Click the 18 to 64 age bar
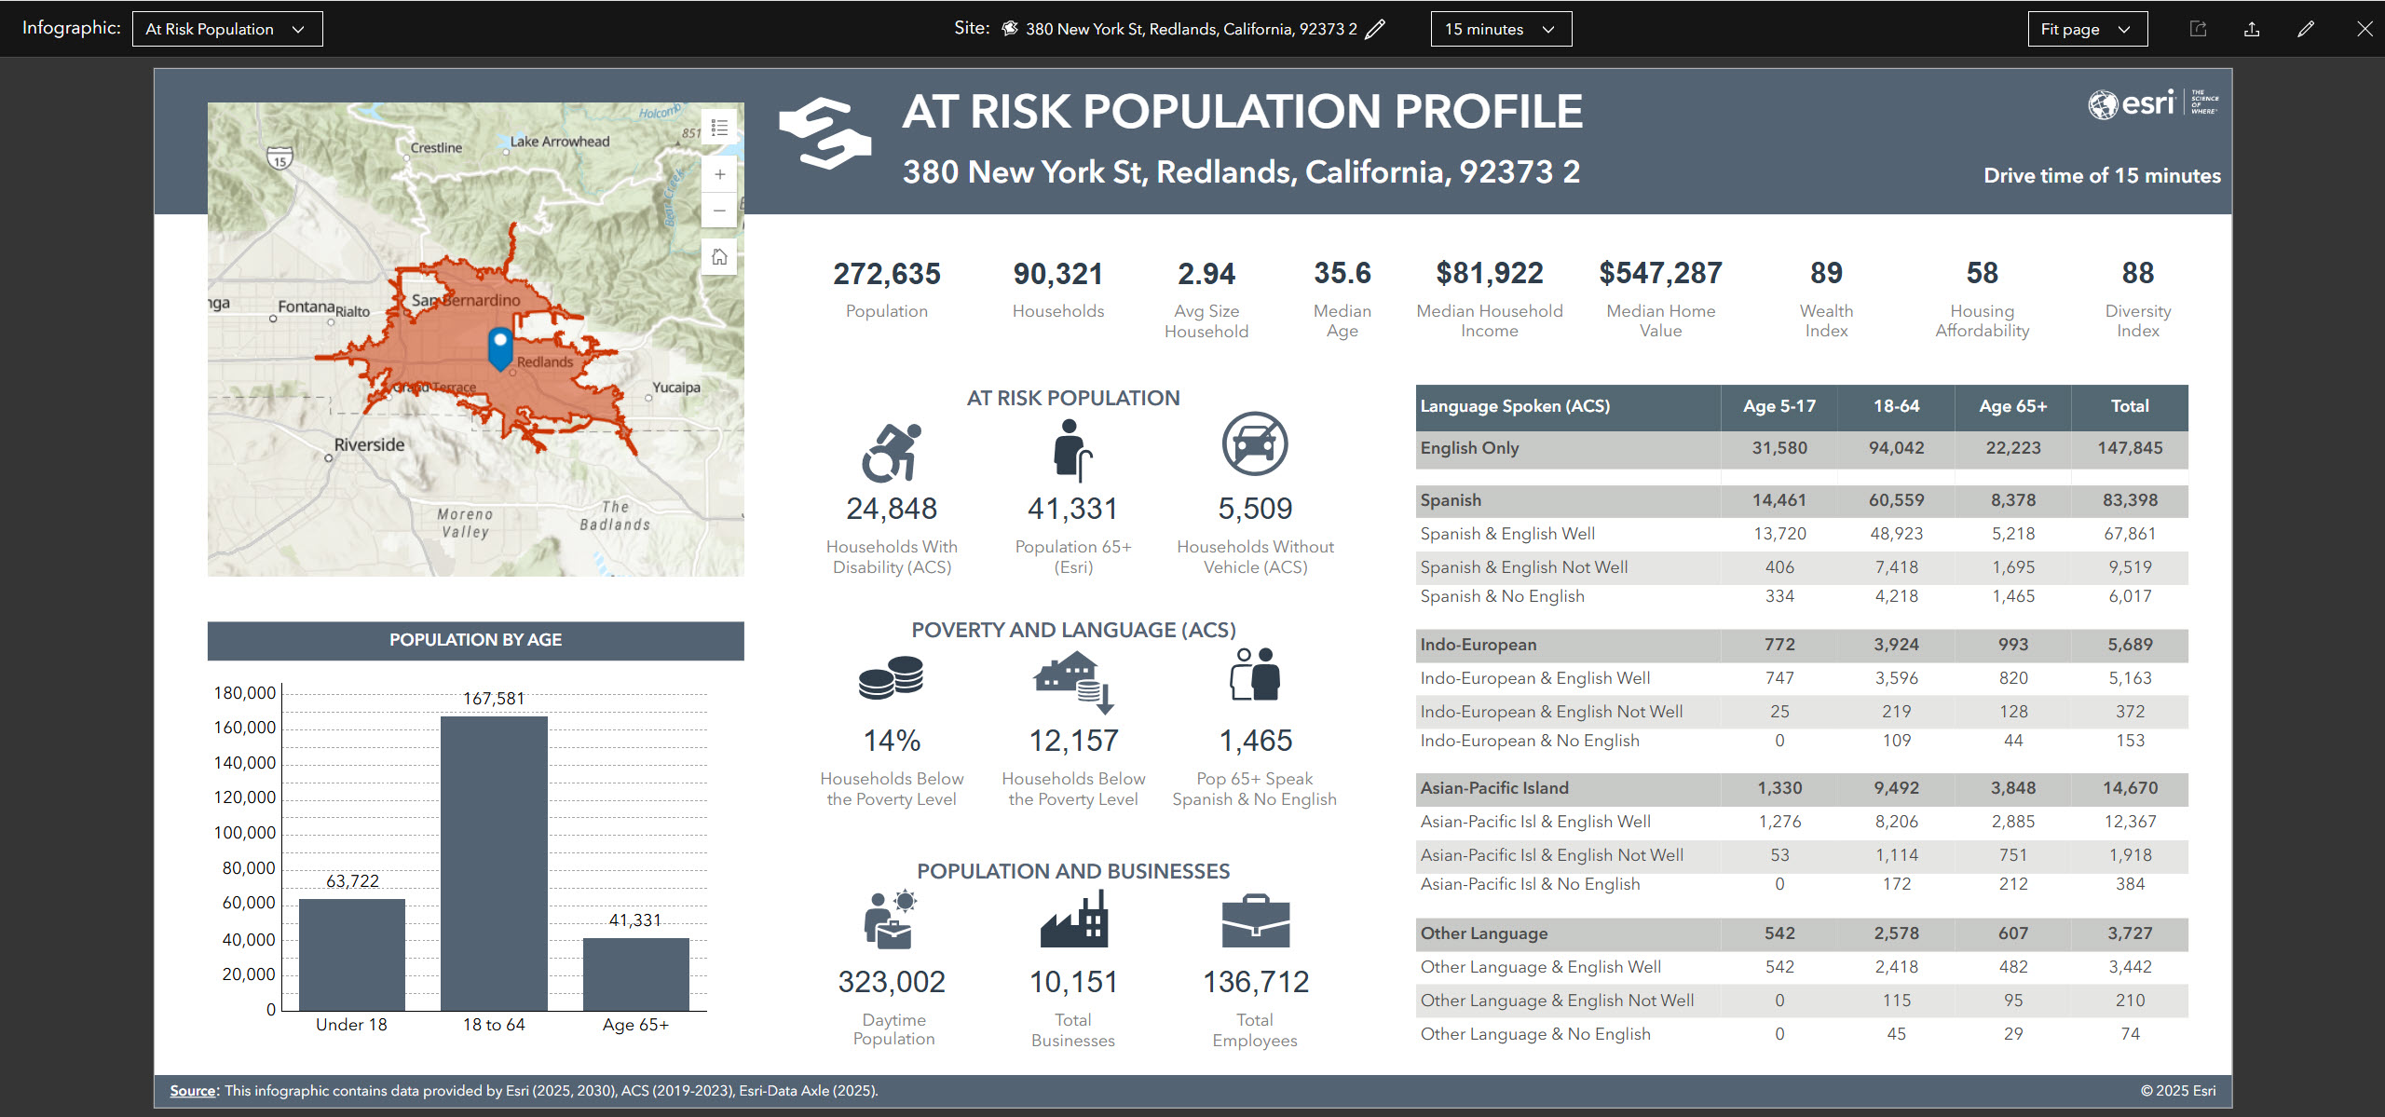The height and width of the screenshot is (1117, 2385). pos(494,863)
